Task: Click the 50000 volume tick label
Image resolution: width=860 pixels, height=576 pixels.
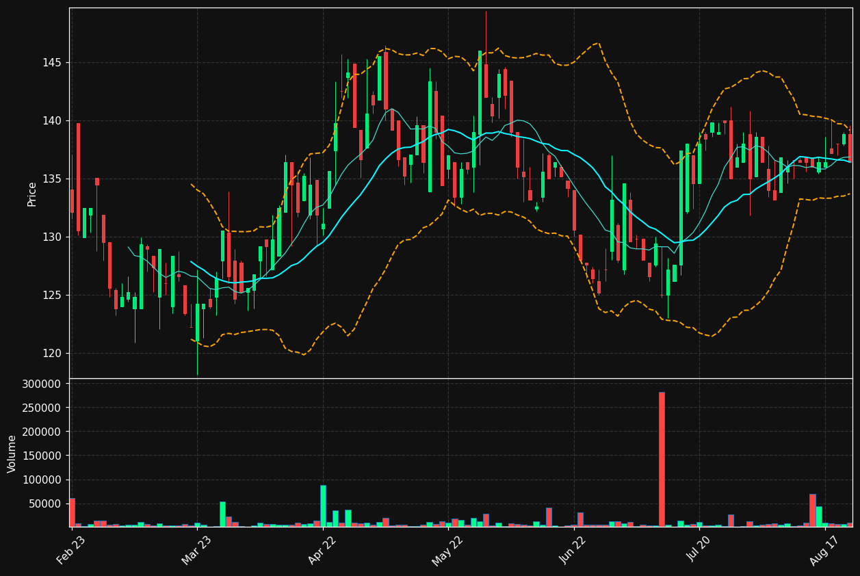Action: coord(46,504)
